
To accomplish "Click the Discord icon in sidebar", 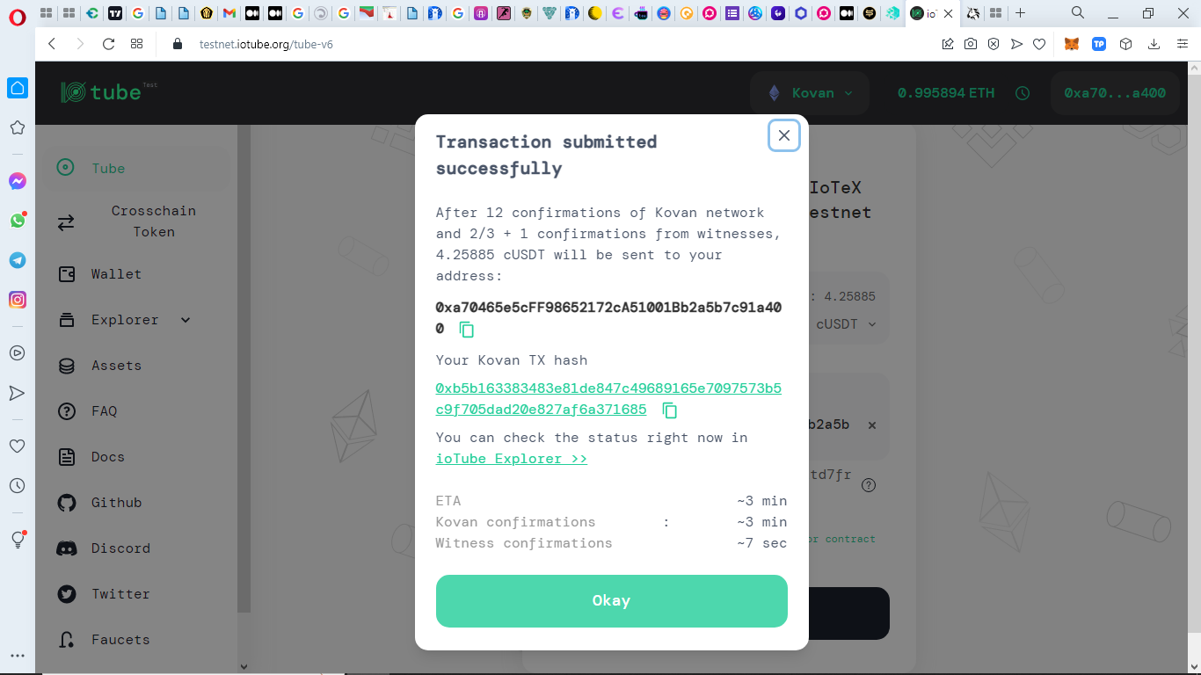I will 67,548.
